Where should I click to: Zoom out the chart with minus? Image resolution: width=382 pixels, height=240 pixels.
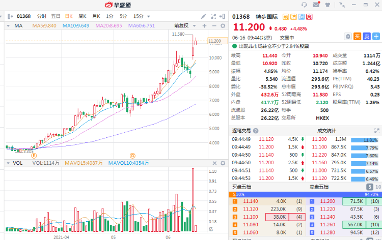pos(214,26)
